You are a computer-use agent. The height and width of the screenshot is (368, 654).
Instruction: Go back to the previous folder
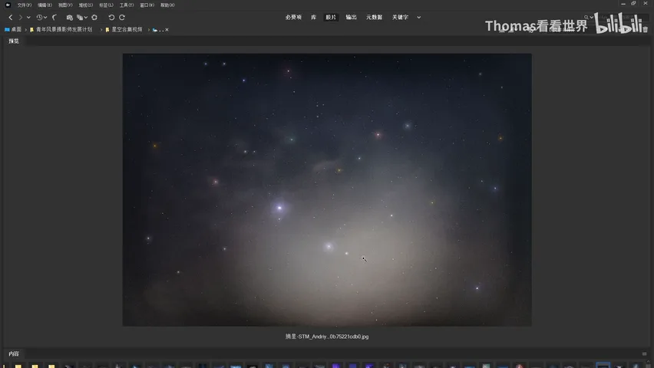[11, 18]
